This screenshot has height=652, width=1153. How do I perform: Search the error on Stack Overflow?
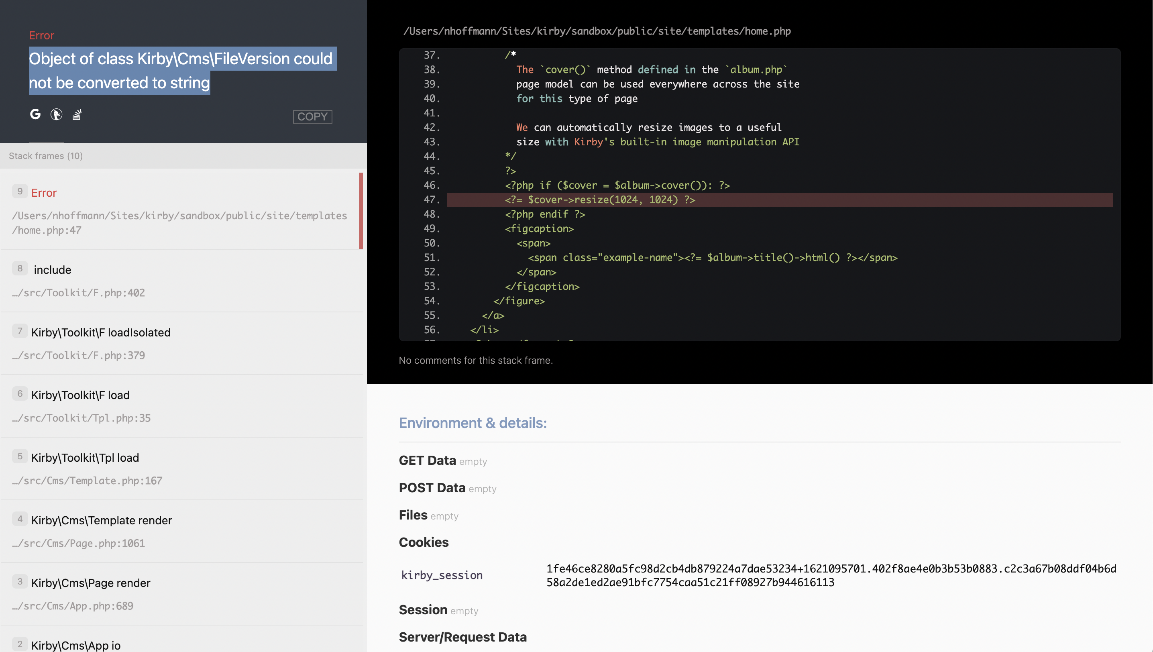(76, 115)
